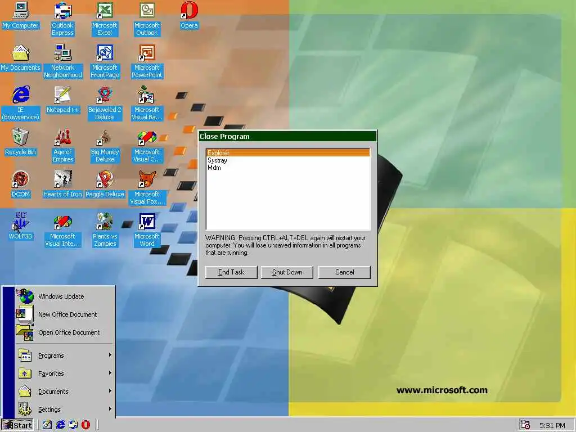
Task: Click Outlook Express Quick Launch icon
Action: (73, 425)
